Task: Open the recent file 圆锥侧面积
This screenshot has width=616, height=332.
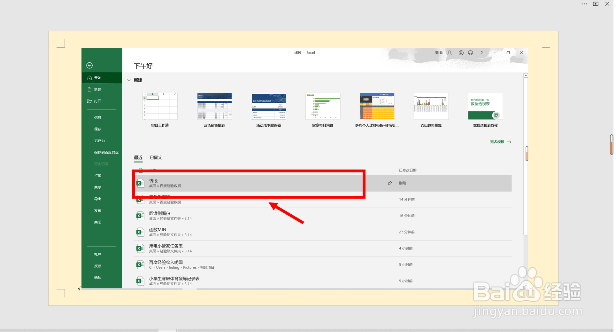Action: [323, 216]
